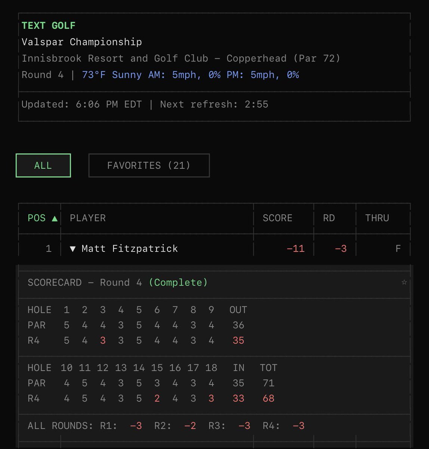
Task: Sort by the POS column header
Action: coord(42,218)
